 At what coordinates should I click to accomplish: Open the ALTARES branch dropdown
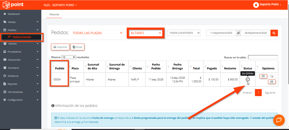146,33
